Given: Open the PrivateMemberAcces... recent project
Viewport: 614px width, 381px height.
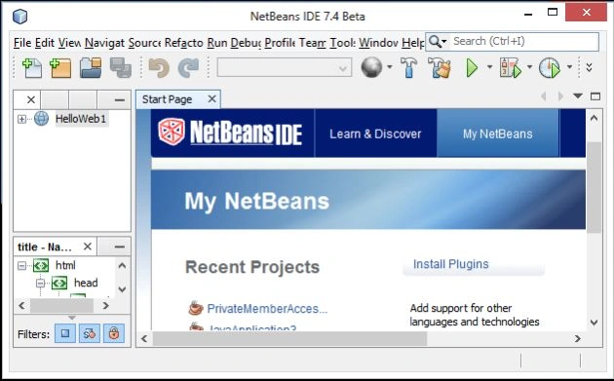Looking at the screenshot, I should (x=267, y=309).
